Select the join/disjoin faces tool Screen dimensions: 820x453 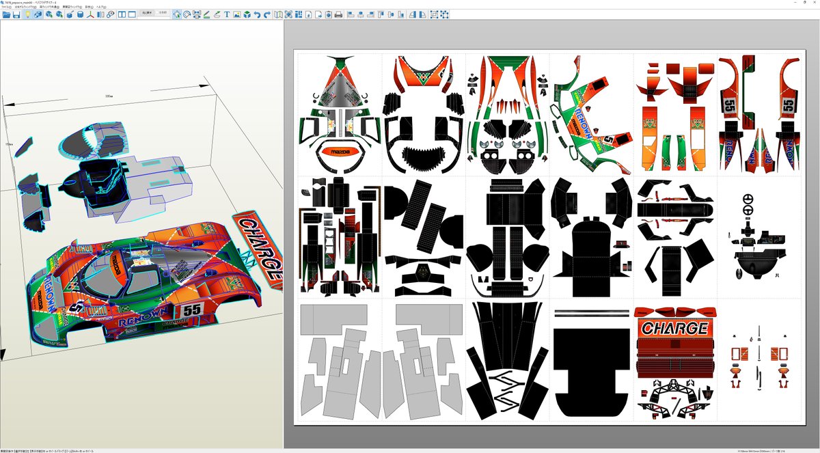(x=197, y=14)
